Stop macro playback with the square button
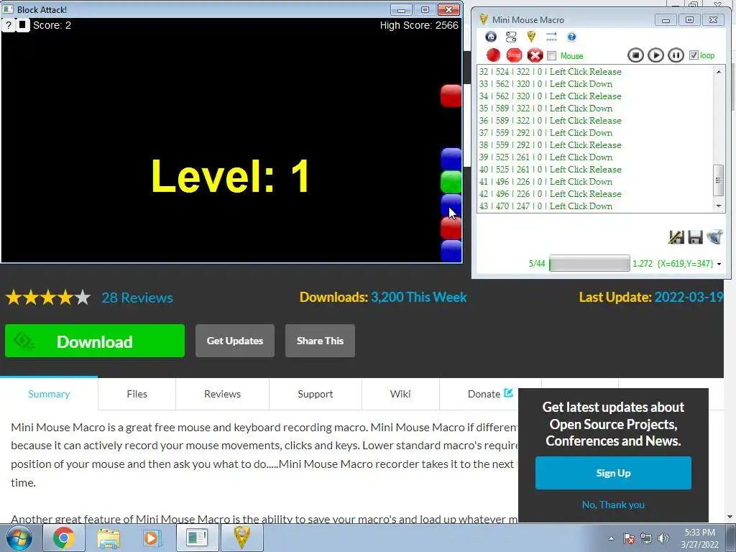This screenshot has width=736, height=552. [635, 55]
